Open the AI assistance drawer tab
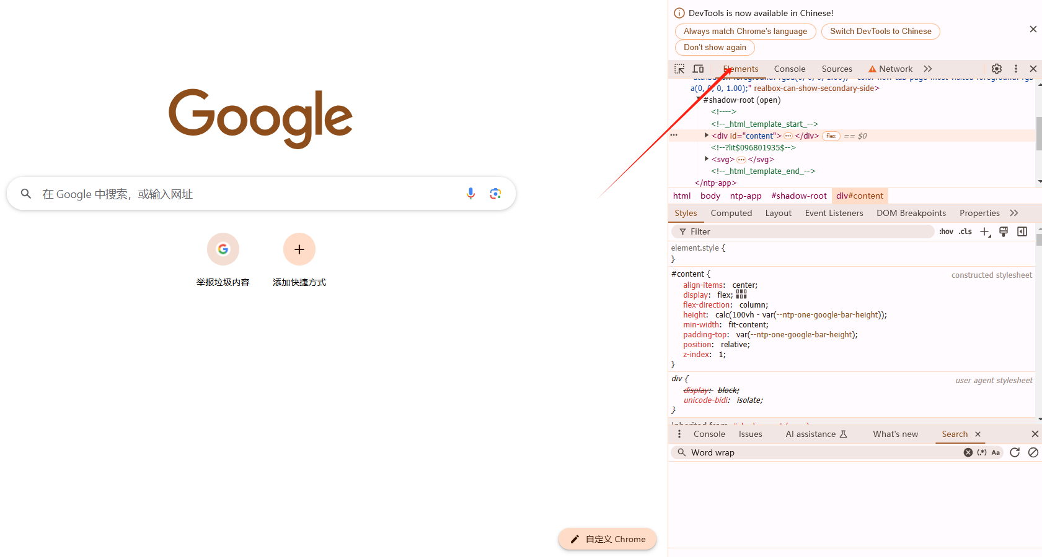 pyautogui.click(x=816, y=434)
